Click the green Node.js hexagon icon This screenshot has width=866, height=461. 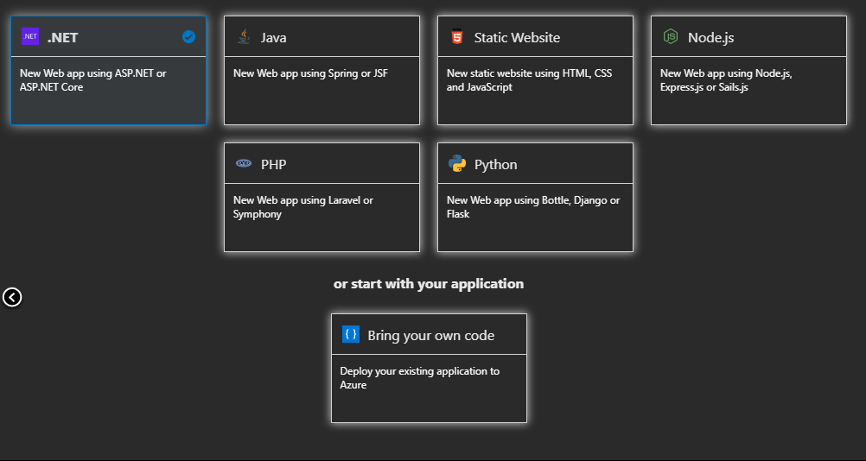click(x=671, y=37)
